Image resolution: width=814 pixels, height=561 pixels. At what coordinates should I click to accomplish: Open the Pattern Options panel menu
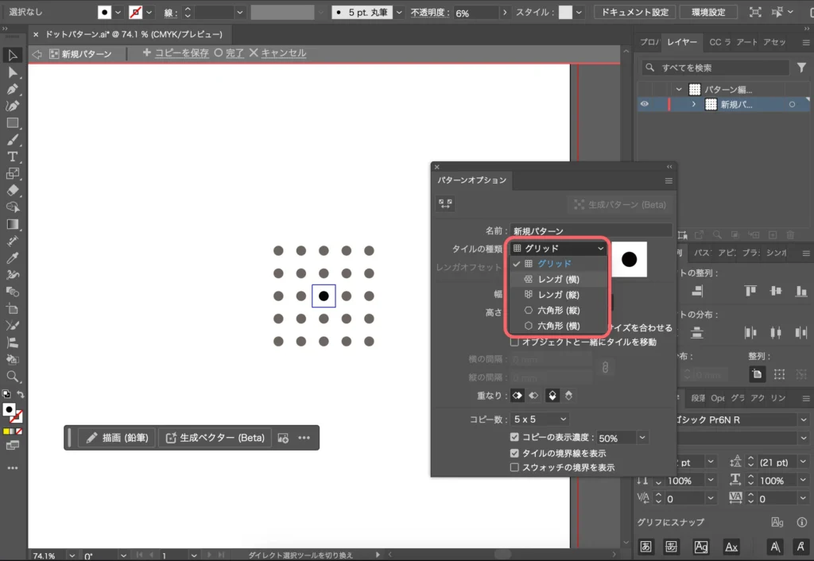[x=669, y=181]
